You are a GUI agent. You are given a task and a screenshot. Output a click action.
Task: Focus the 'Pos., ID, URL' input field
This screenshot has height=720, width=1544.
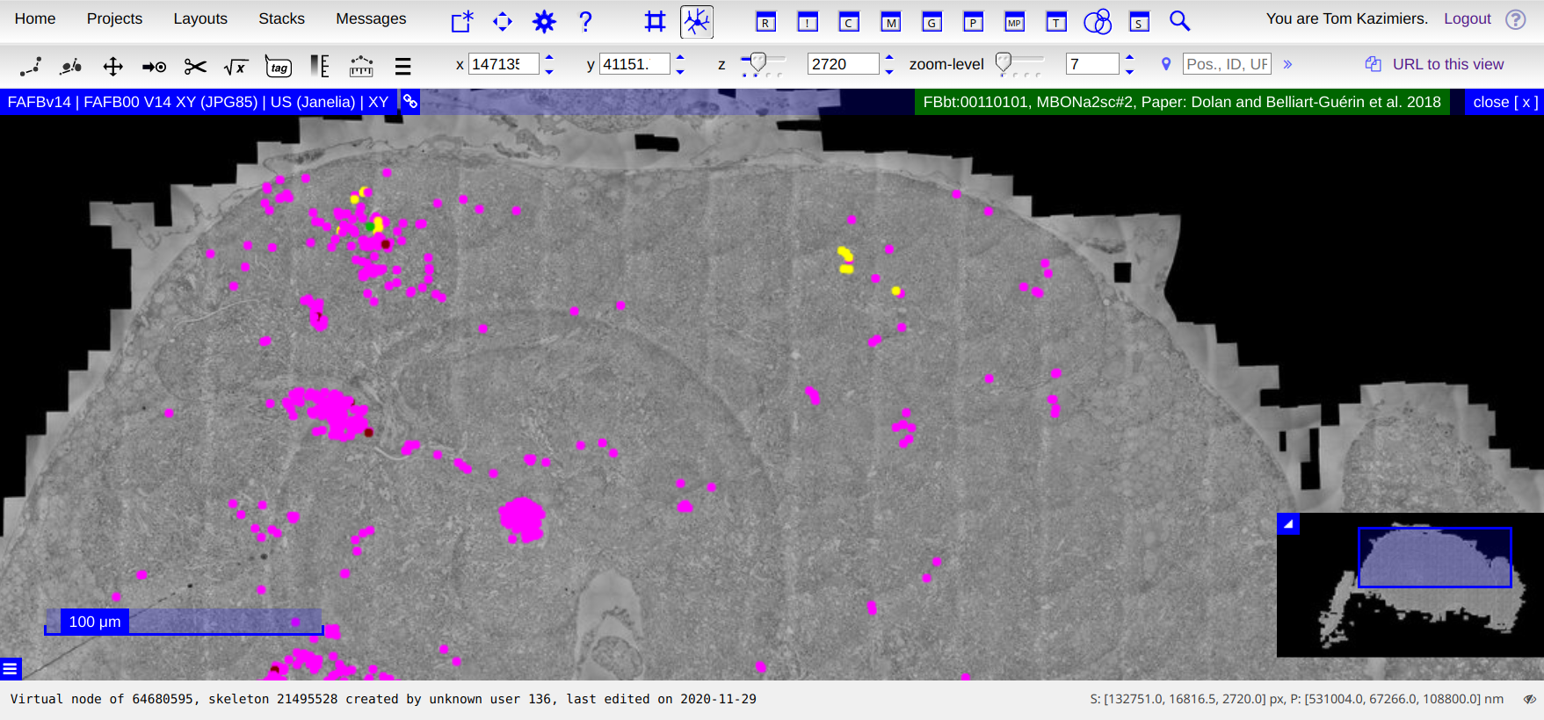pos(1226,64)
